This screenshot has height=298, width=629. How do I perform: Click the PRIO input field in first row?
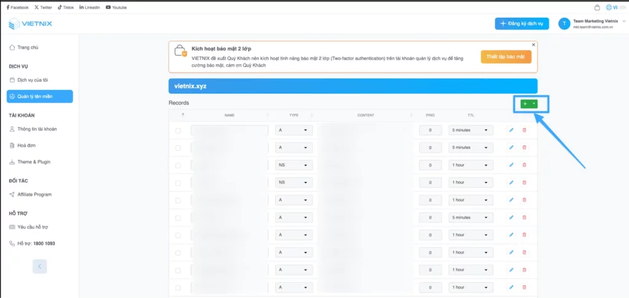431,130
